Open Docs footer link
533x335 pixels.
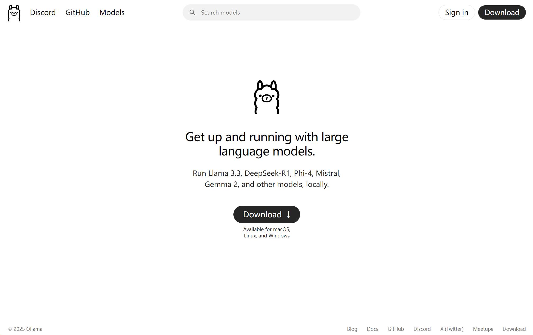coord(372,328)
